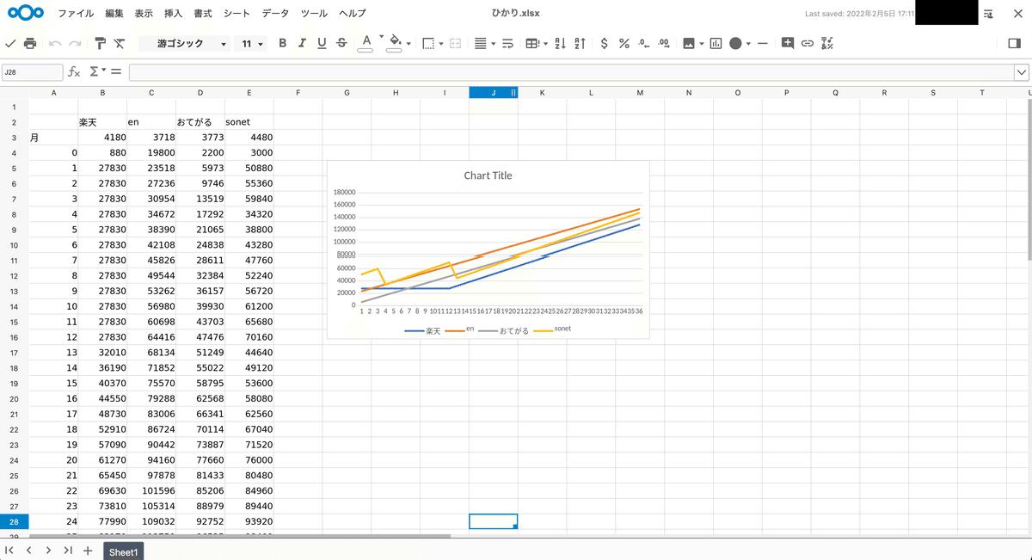The width and height of the screenshot is (1032, 560).
Task: Toggle bold formatting
Action: pos(282,43)
